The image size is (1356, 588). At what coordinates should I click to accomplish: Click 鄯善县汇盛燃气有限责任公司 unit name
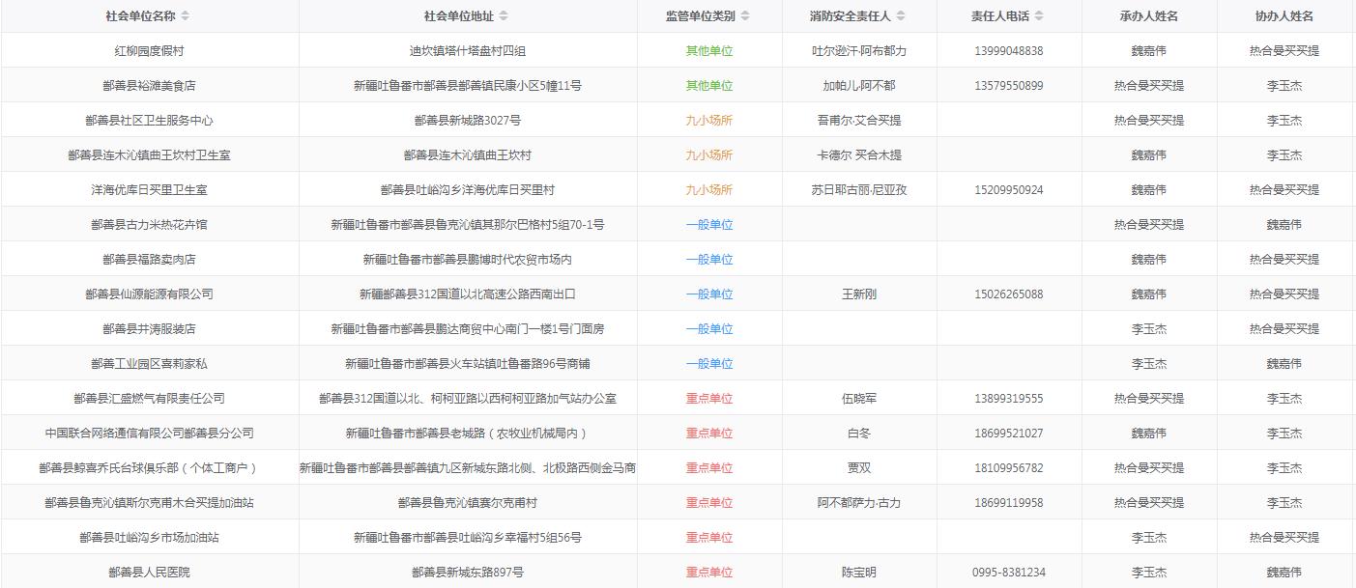pos(149,399)
